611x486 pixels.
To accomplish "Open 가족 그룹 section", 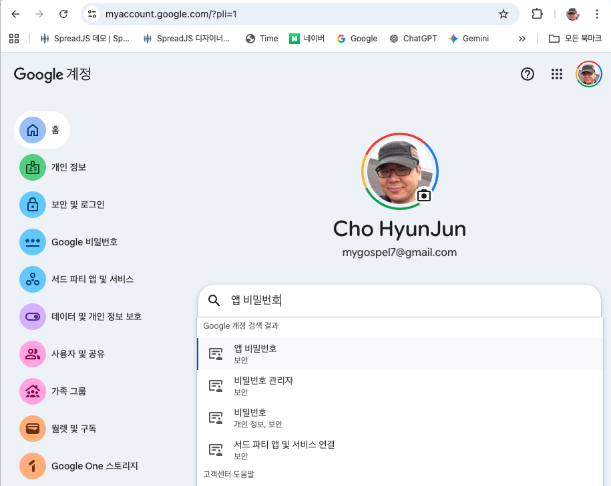I will click(53, 391).
